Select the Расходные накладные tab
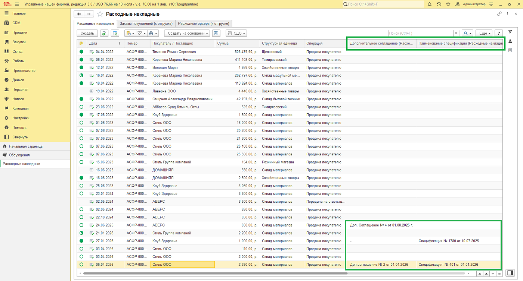Viewport: 523px width, 281px height. pyautogui.click(x=95, y=23)
